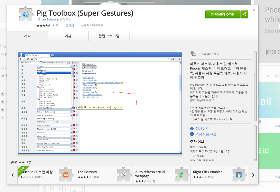The width and height of the screenshot is (280, 192).
Task: Click the wrench menu icon in the preview browser
Action: [179, 59]
